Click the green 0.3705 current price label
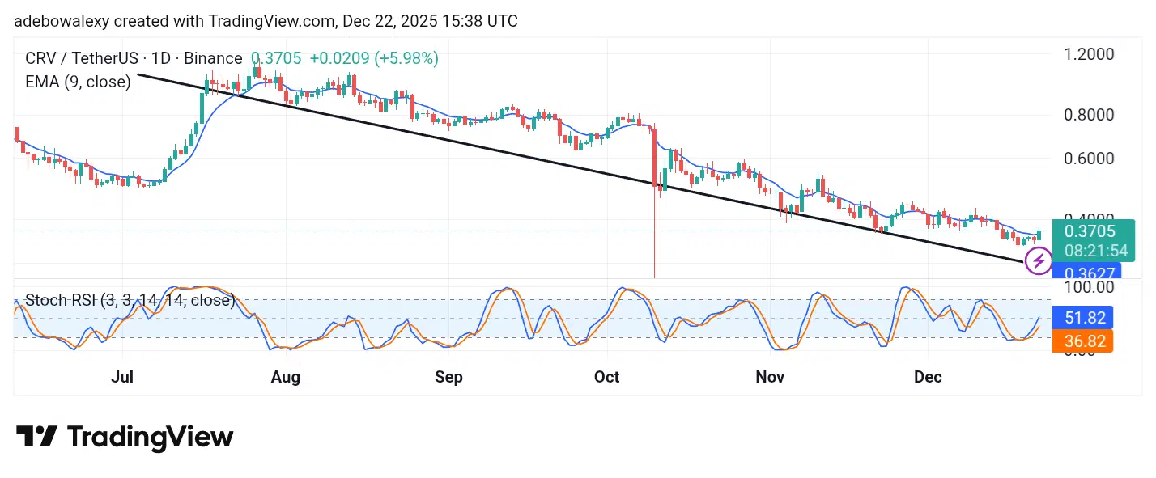Viewport: 1156px width, 478px height. pos(1090,231)
